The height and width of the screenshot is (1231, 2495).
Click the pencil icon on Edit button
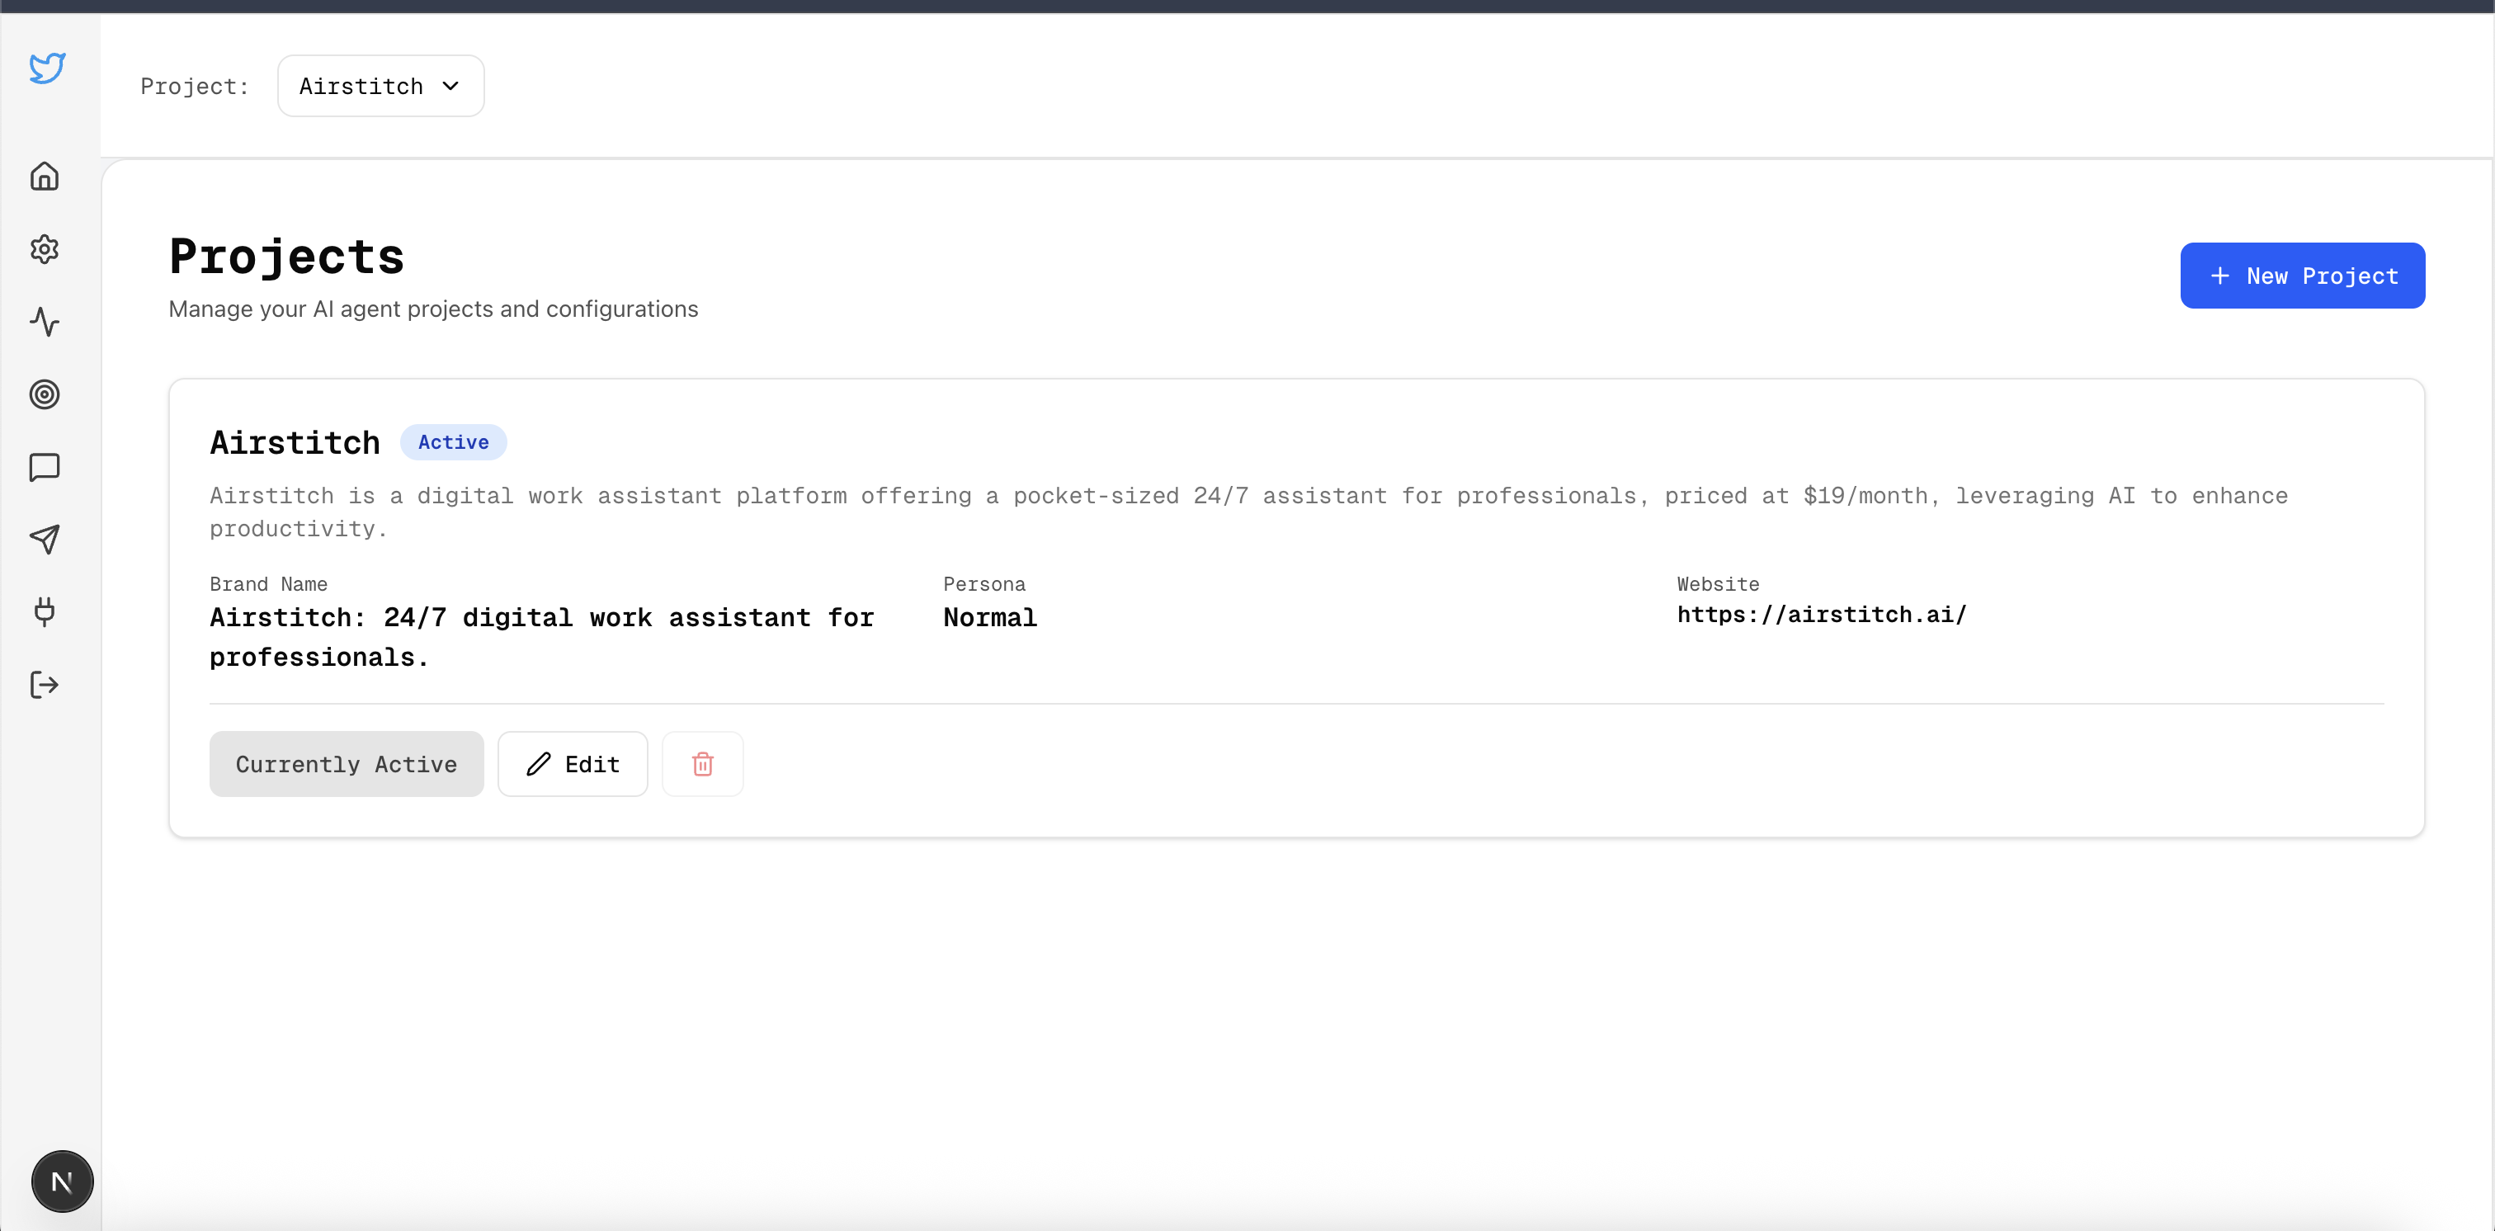(539, 764)
